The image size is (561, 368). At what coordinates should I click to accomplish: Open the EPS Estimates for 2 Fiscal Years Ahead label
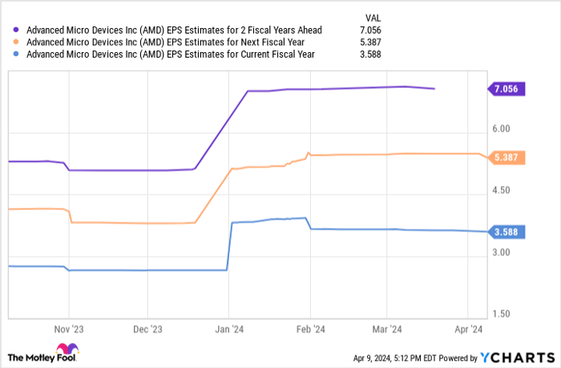pyautogui.click(x=174, y=30)
